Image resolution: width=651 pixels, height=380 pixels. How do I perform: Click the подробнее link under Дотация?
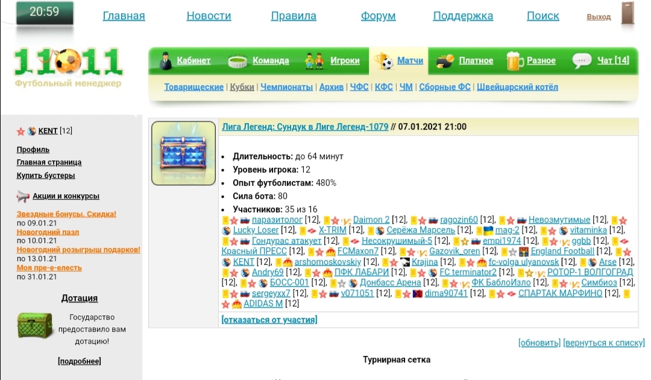80,361
